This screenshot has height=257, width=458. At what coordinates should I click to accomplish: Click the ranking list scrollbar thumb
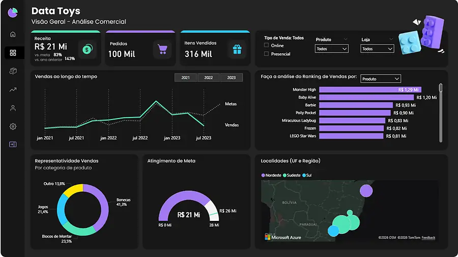pyautogui.click(x=441, y=88)
